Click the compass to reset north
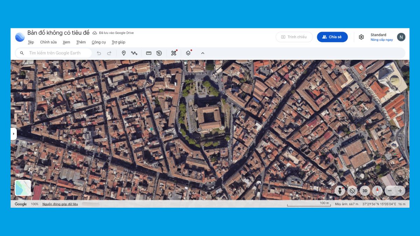The width and height of the screenshot is (420, 236). tap(377, 191)
